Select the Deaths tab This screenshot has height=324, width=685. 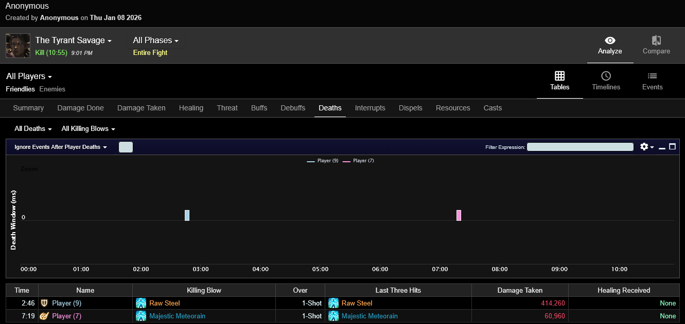(330, 108)
